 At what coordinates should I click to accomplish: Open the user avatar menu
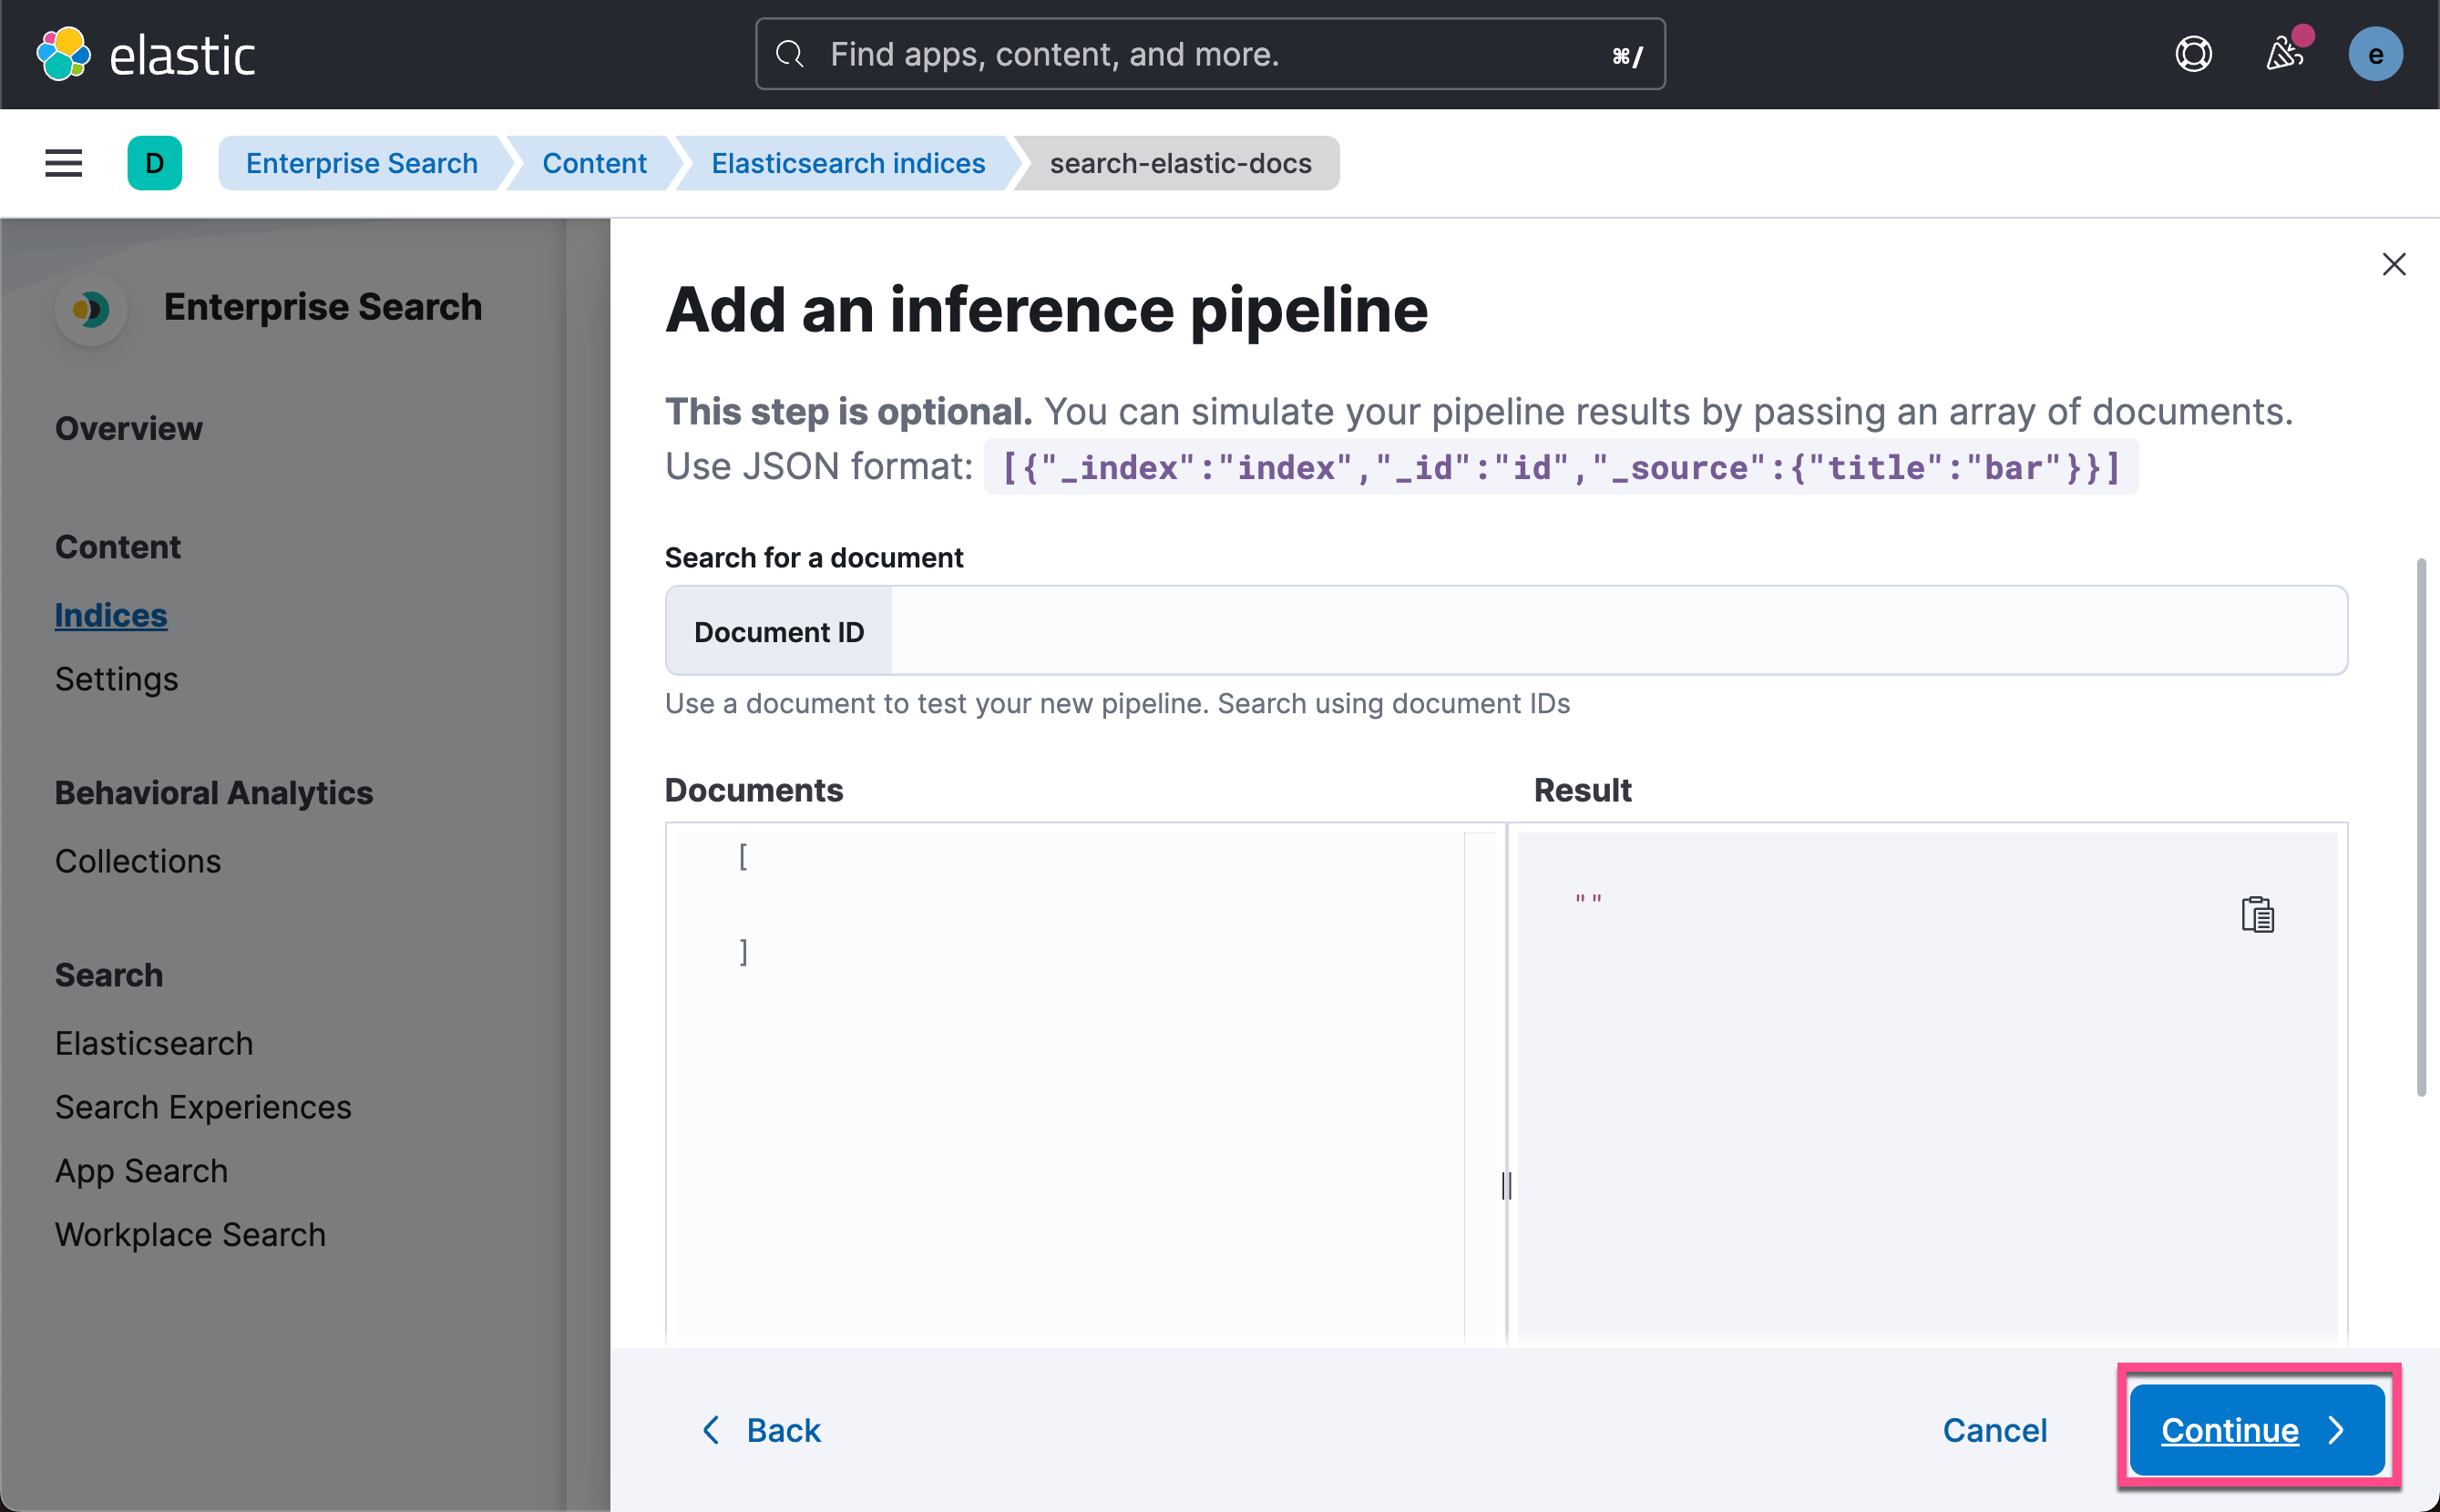(2375, 54)
